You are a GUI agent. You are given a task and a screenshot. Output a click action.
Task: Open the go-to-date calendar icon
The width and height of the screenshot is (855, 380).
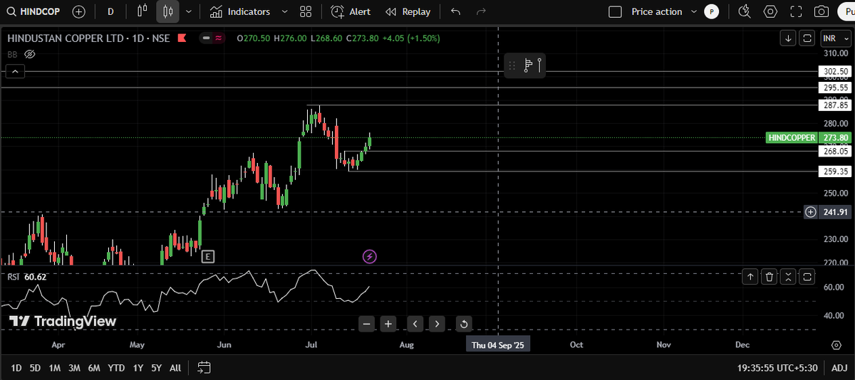point(204,368)
